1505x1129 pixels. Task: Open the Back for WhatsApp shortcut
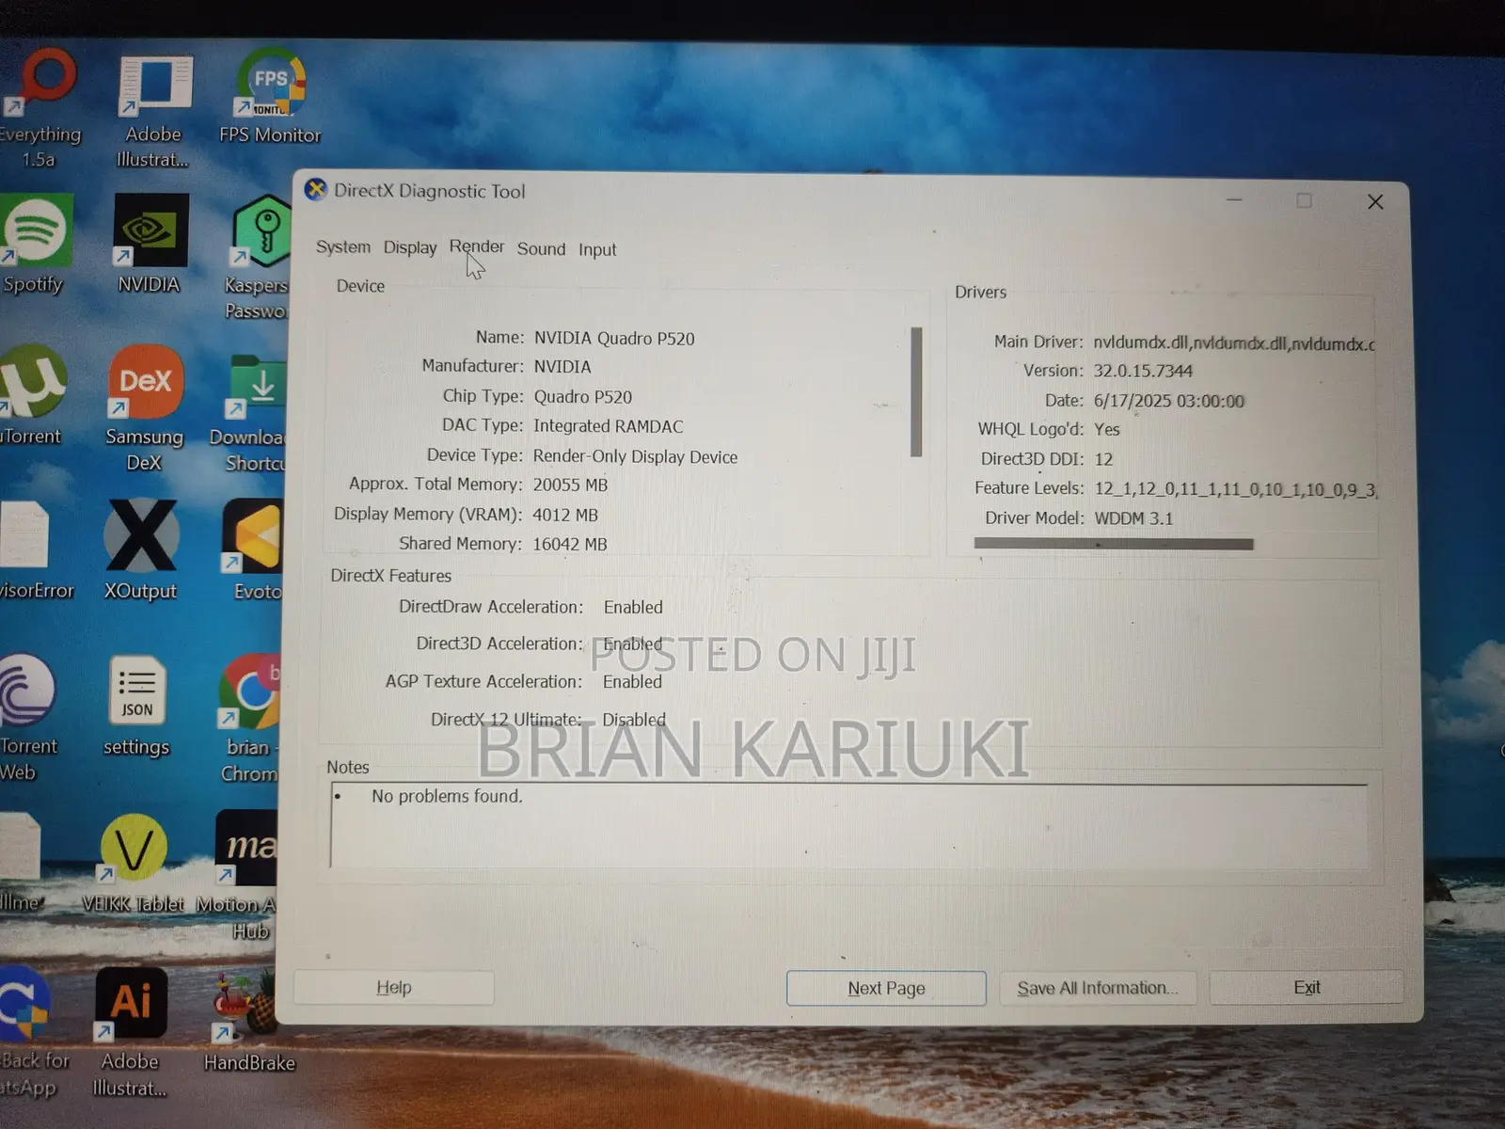coord(32,1032)
